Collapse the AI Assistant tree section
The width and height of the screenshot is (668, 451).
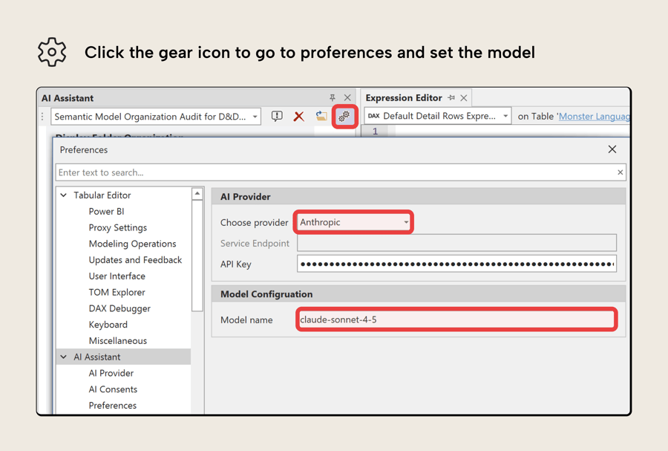tap(63, 357)
